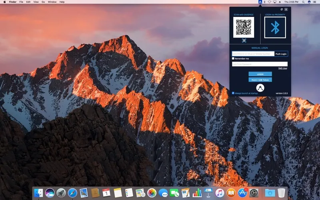
Task: Choose the Hard / USB Token button
Action: coord(260,80)
